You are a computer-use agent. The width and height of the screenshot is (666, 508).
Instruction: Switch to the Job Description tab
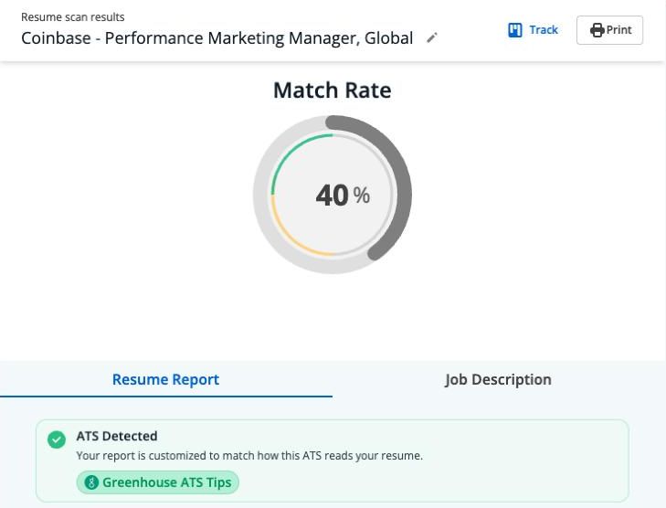pyautogui.click(x=498, y=379)
